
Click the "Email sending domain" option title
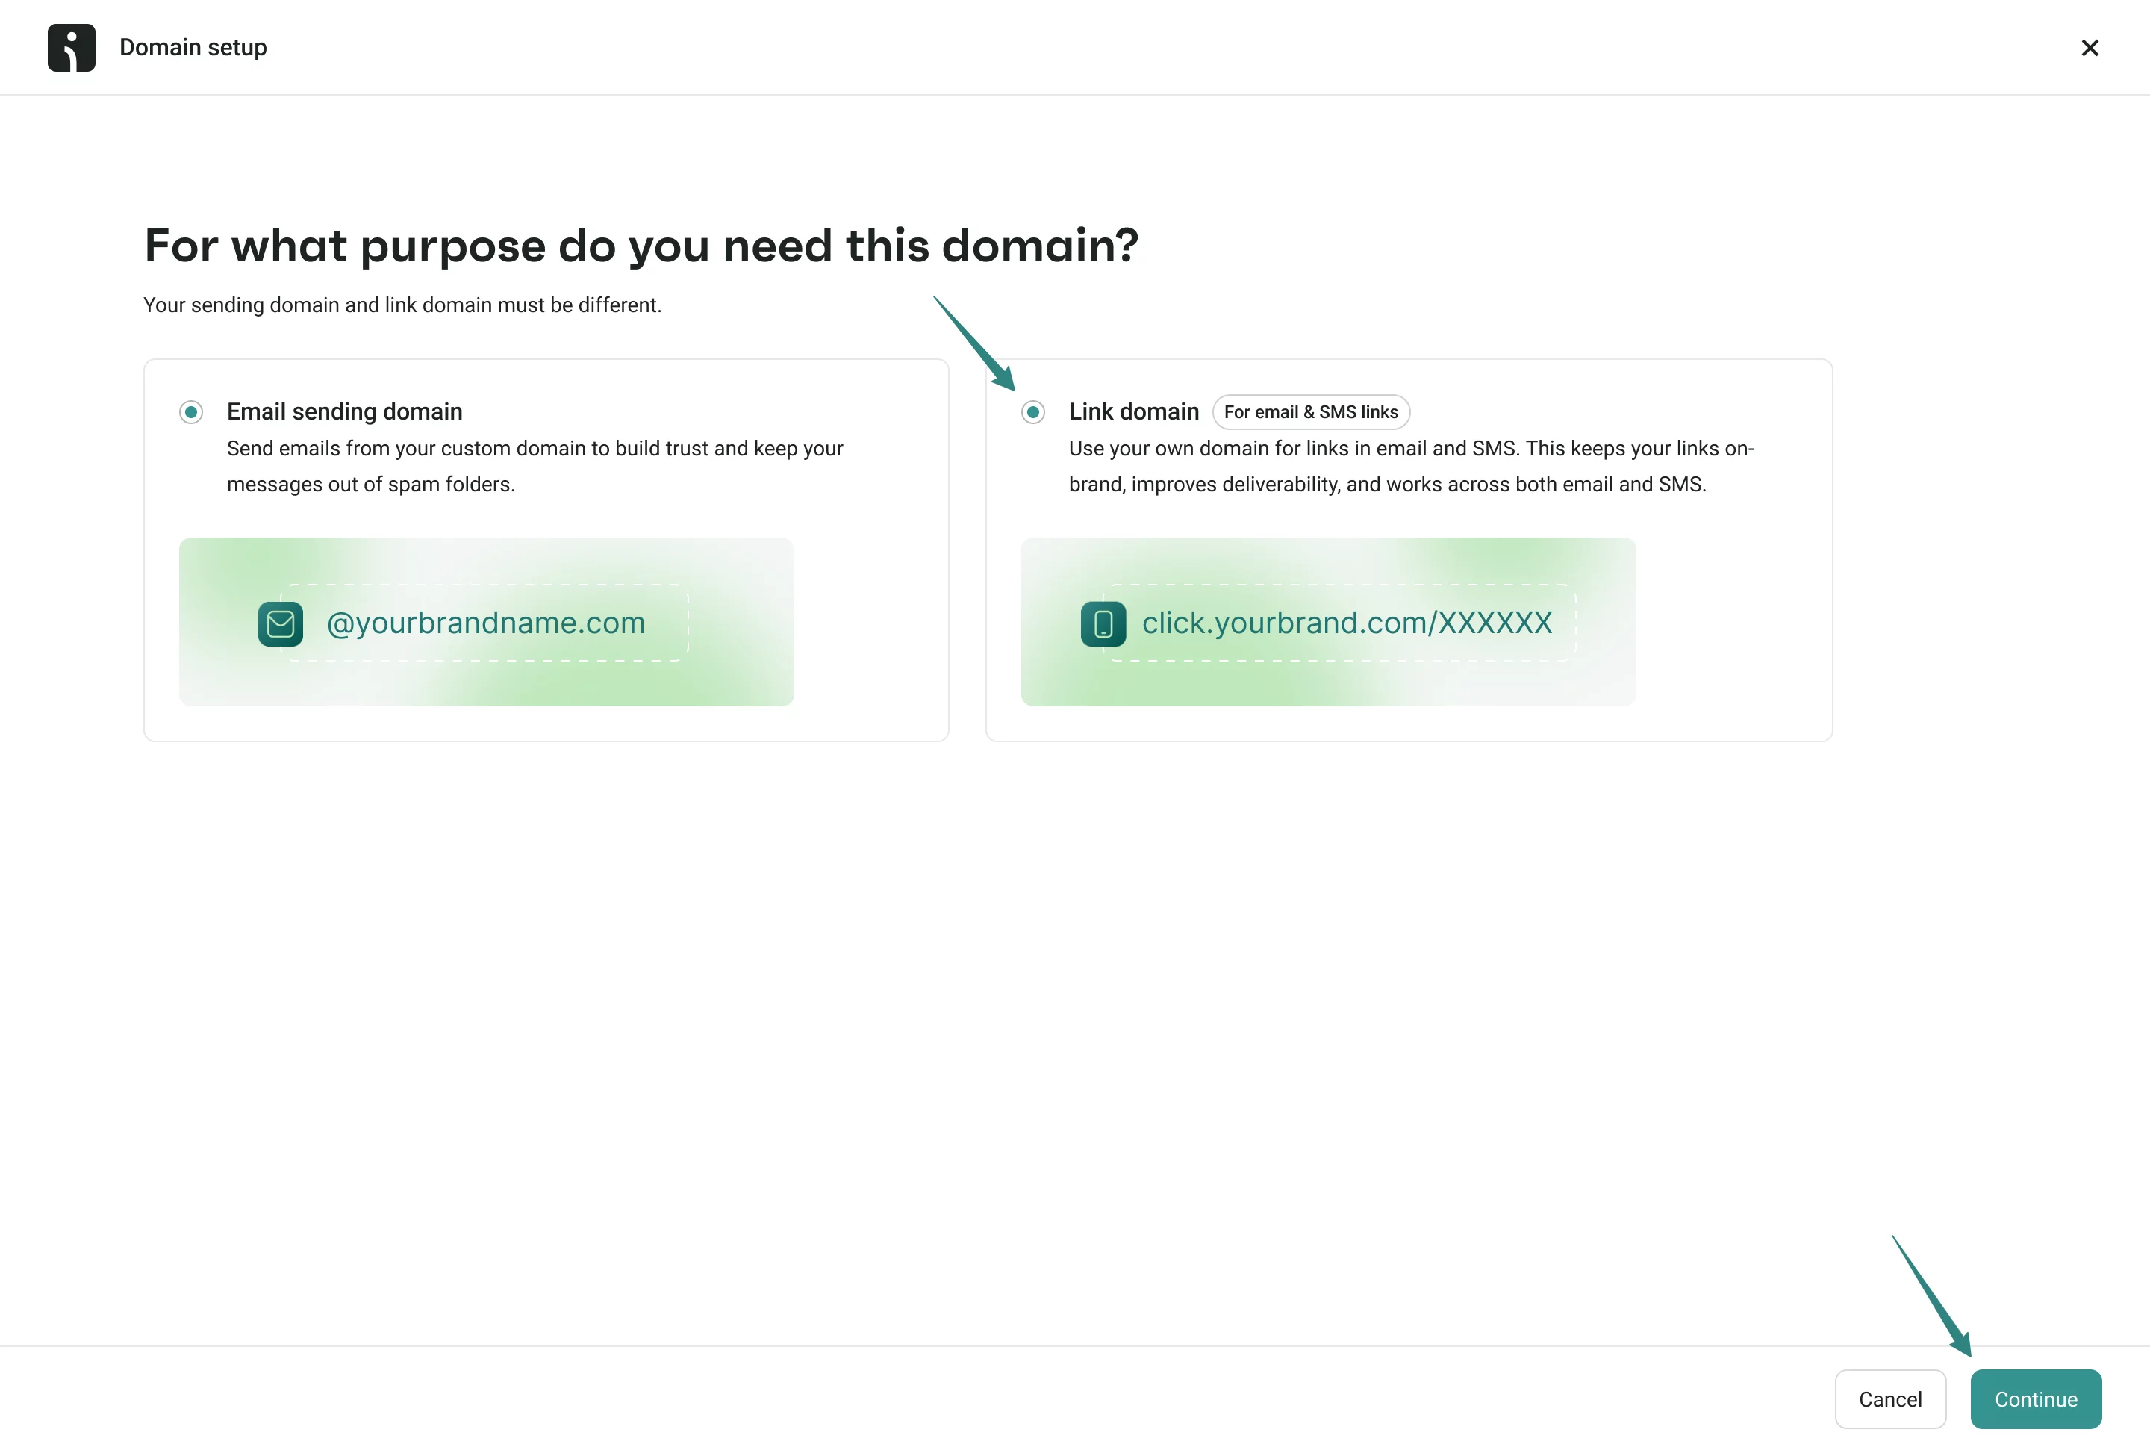click(344, 412)
